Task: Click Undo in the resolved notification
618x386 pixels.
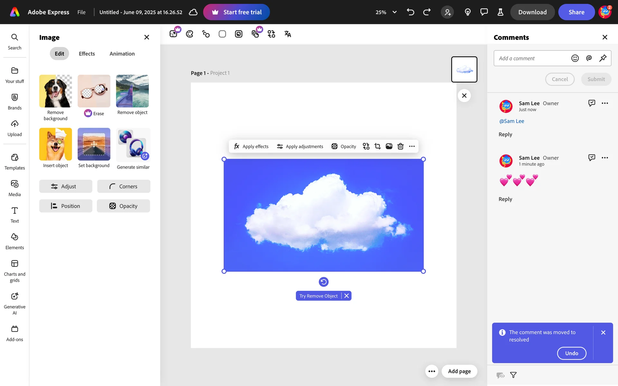Action: click(571, 353)
